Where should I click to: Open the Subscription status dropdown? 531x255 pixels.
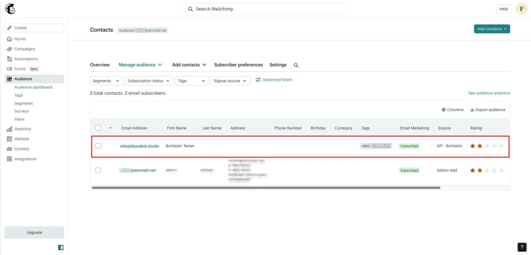(x=149, y=81)
